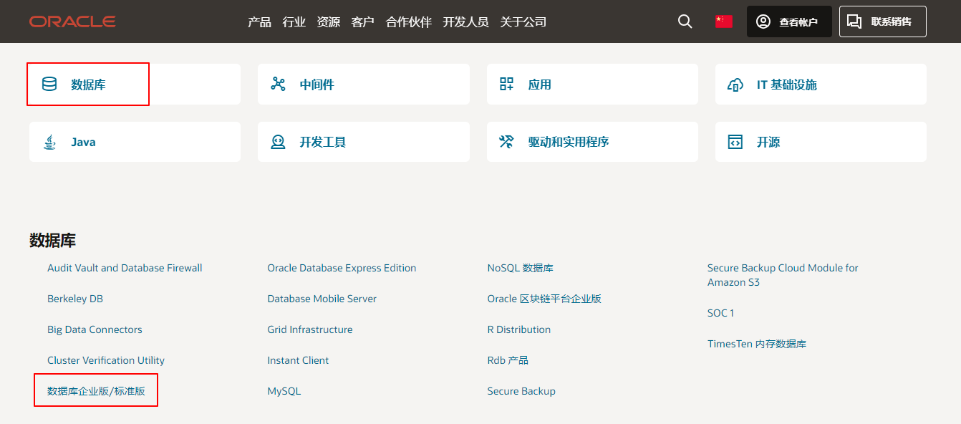Image resolution: width=961 pixels, height=424 pixels.
Task: Click the database cylinder icon
Action: click(49, 85)
